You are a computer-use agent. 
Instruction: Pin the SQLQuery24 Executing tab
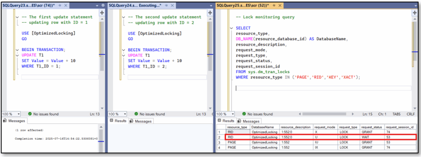point(166,5)
